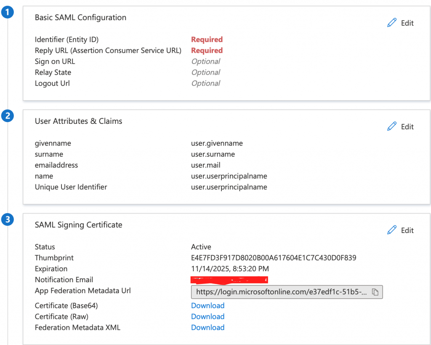The height and width of the screenshot is (345, 431).
Task: Download the Certificate (Raw)
Action: click(x=208, y=316)
